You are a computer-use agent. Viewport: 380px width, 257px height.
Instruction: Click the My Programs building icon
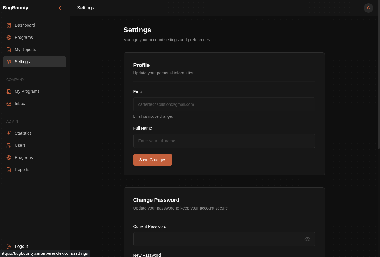[9, 91]
